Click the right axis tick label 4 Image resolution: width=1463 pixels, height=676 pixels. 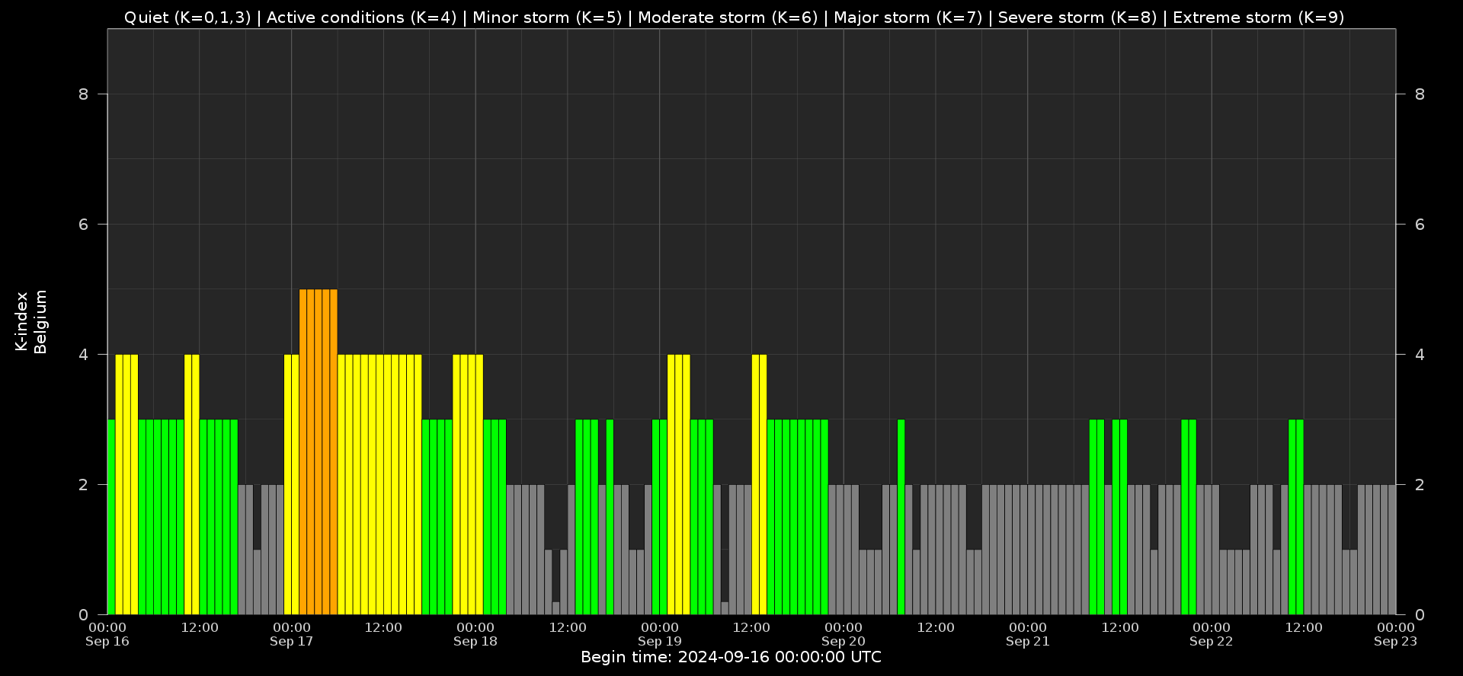[1420, 355]
